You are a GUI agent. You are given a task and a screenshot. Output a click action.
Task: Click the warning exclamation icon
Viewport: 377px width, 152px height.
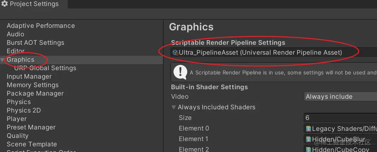[x=180, y=72]
